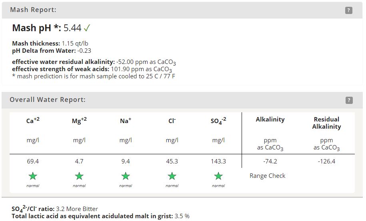The image size is (366, 221).
Task: Select the Overall Water Report header bar
Action: tap(182, 100)
